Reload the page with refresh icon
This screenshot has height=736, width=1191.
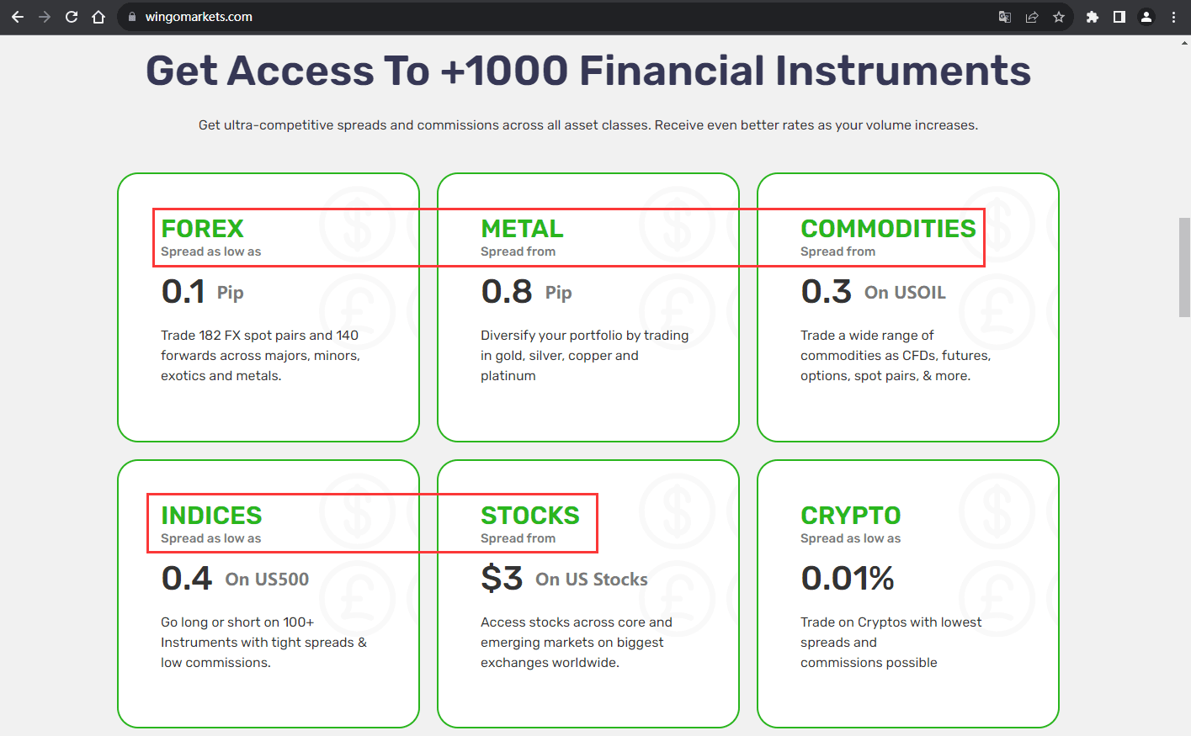click(72, 17)
